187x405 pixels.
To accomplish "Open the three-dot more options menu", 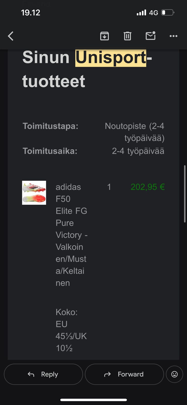I will pos(173,36).
